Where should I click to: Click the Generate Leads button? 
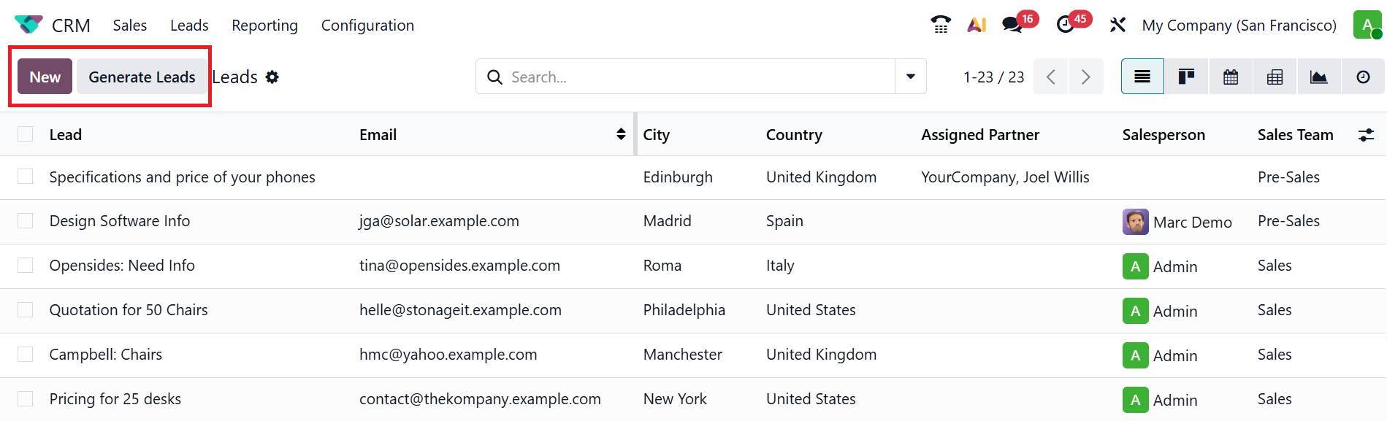tap(142, 77)
